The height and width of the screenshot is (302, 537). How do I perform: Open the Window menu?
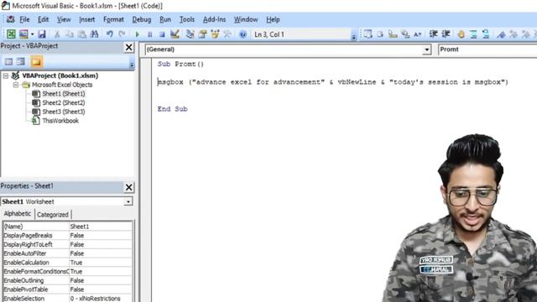pos(246,19)
